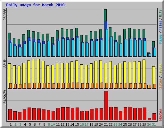Click the Pages legend label
Screen dimensions: 164x128
pyautogui.click(x=160, y=39)
